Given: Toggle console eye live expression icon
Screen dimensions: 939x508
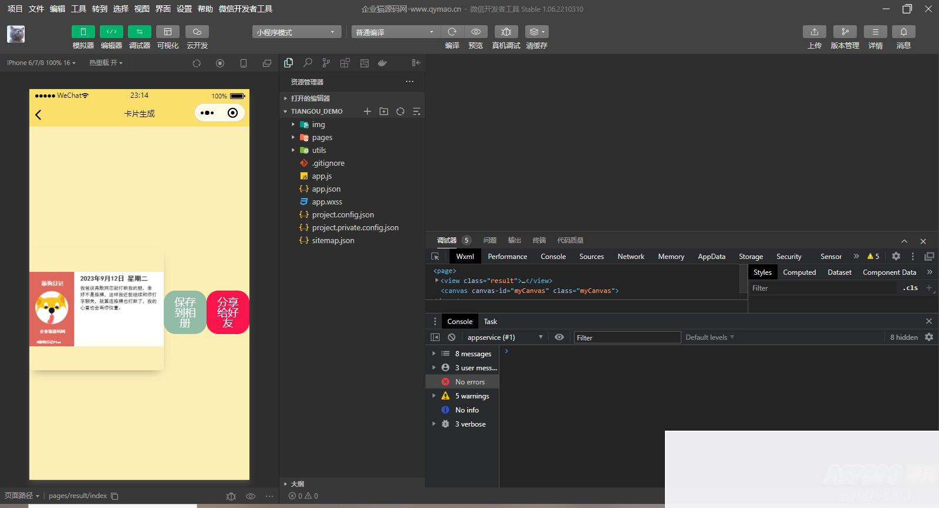Looking at the screenshot, I should (x=559, y=337).
